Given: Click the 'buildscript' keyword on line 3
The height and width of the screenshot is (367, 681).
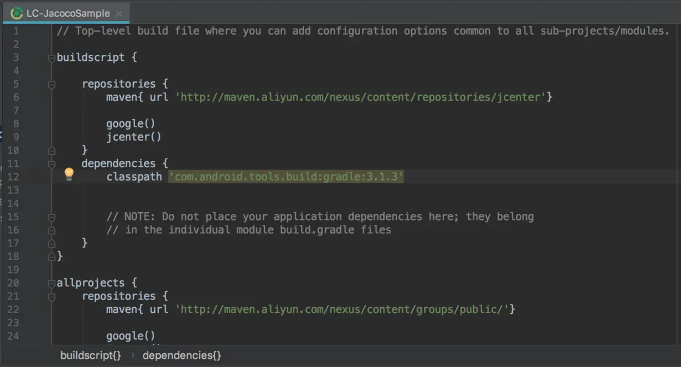Looking at the screenshot, I should 91,57.
